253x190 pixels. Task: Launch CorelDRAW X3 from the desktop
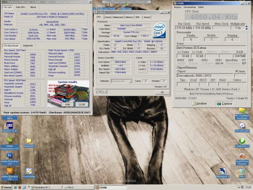click(242, 141)
